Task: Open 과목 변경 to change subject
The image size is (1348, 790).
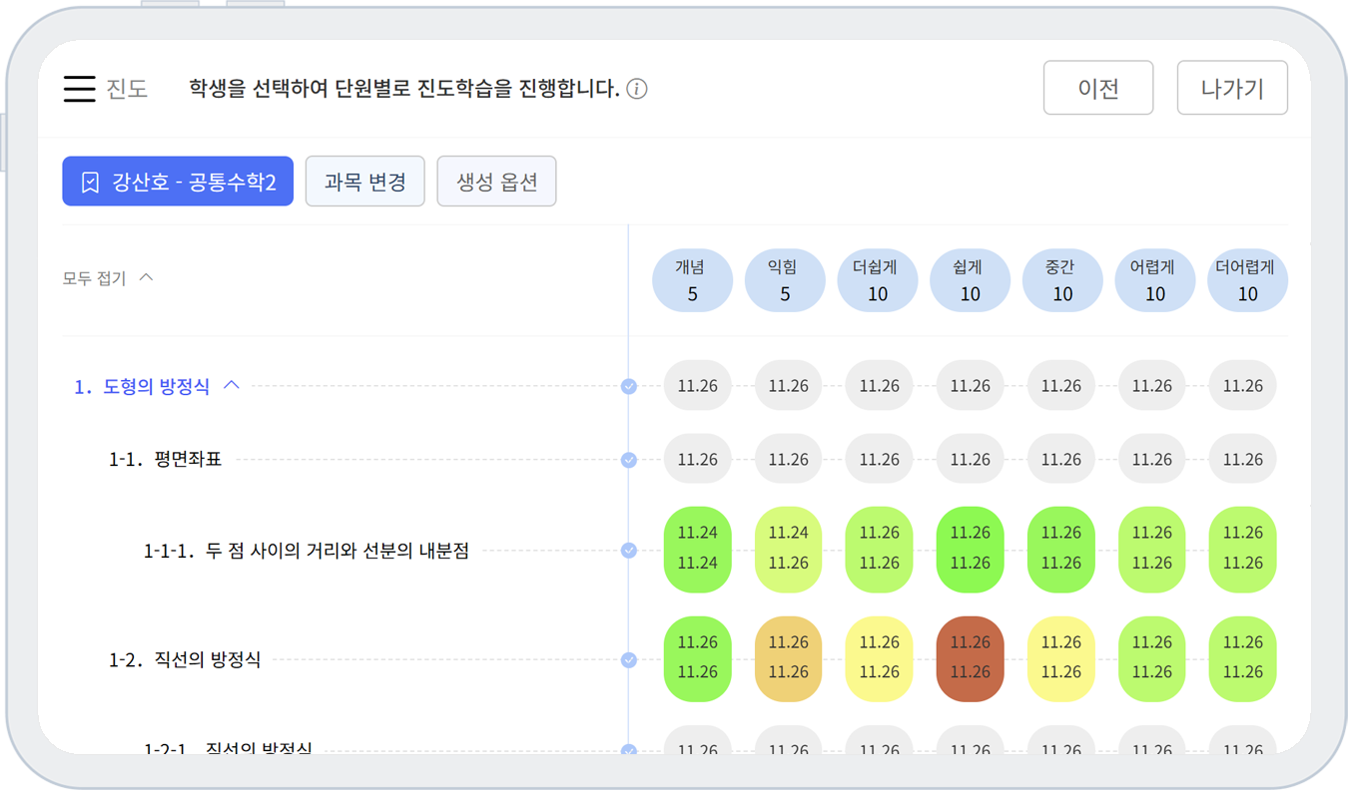Action: click(365, 182)
